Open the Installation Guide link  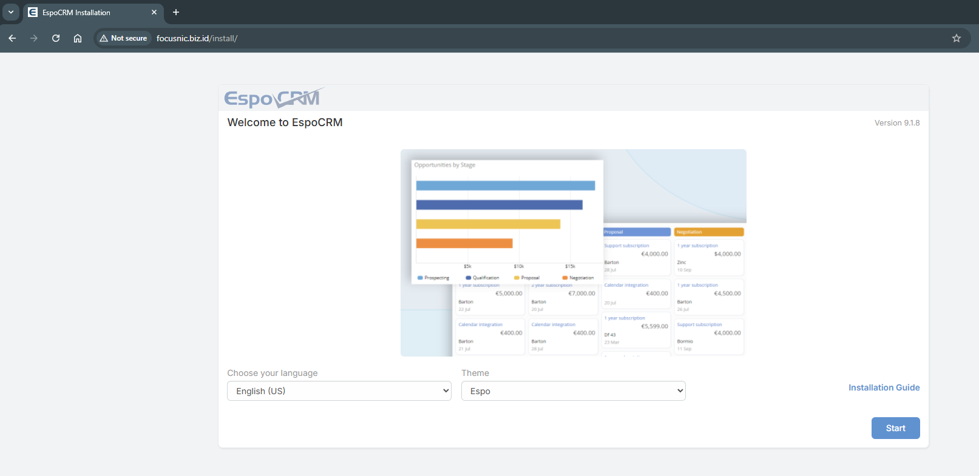[884, 387]
